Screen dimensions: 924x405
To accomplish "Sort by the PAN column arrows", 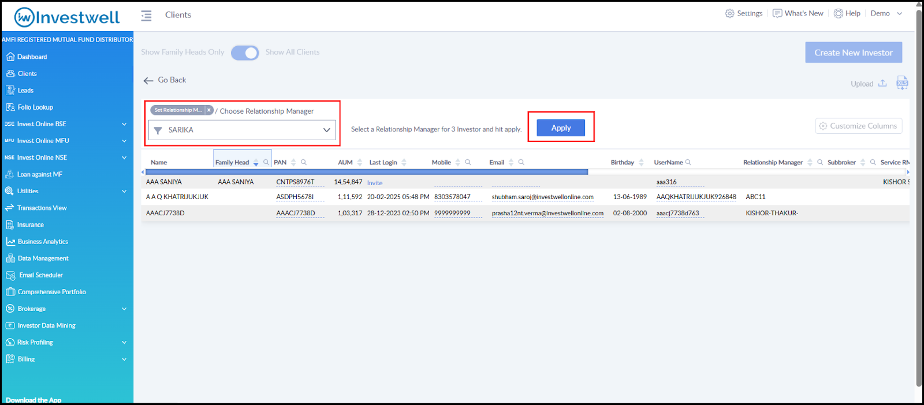I will [x=293, y=162].
